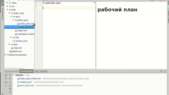Switch to the Log tab

[36, 71]
